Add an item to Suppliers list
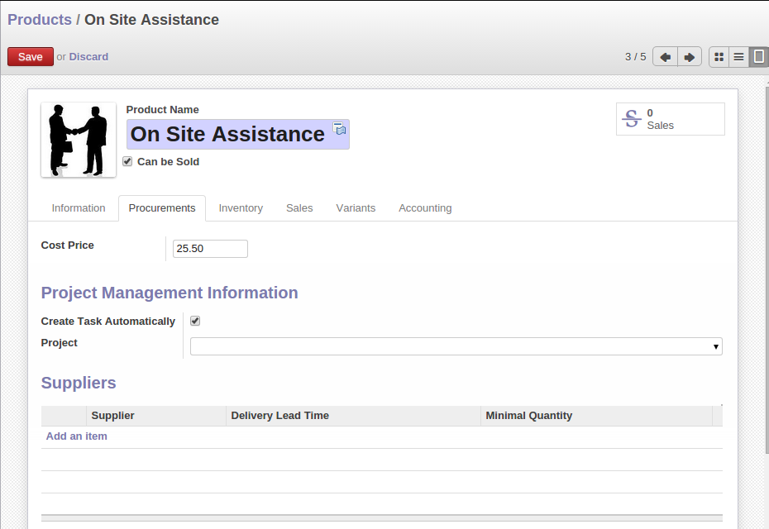The height and width of the screenshot is (529, 769). coord(77,436)
